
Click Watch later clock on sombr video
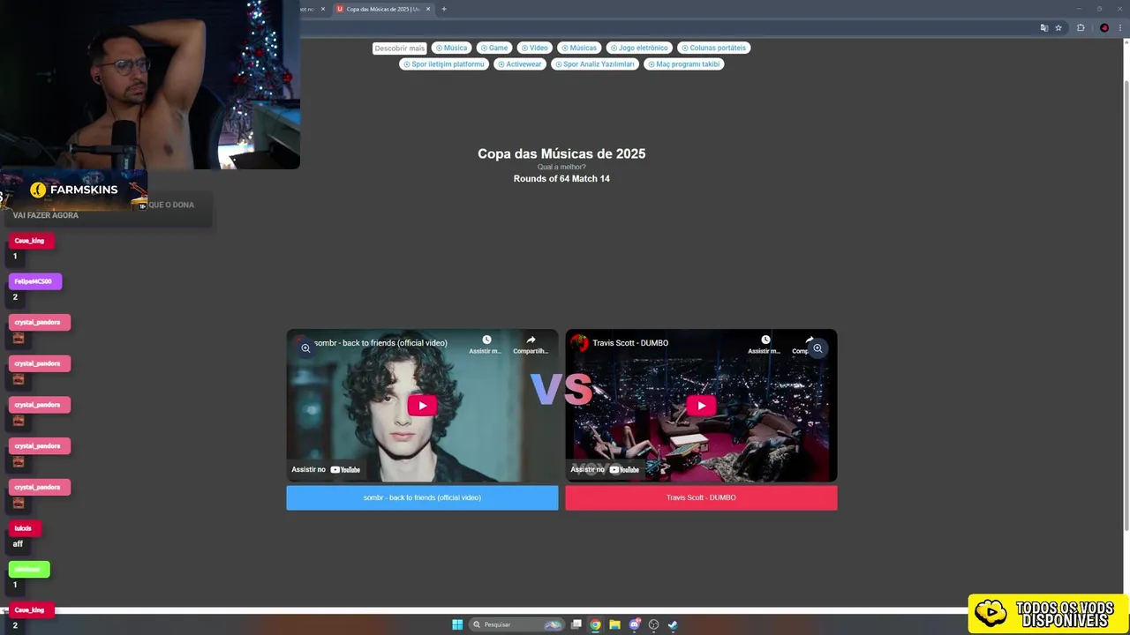pyautogui.click(x=486, y=340)
